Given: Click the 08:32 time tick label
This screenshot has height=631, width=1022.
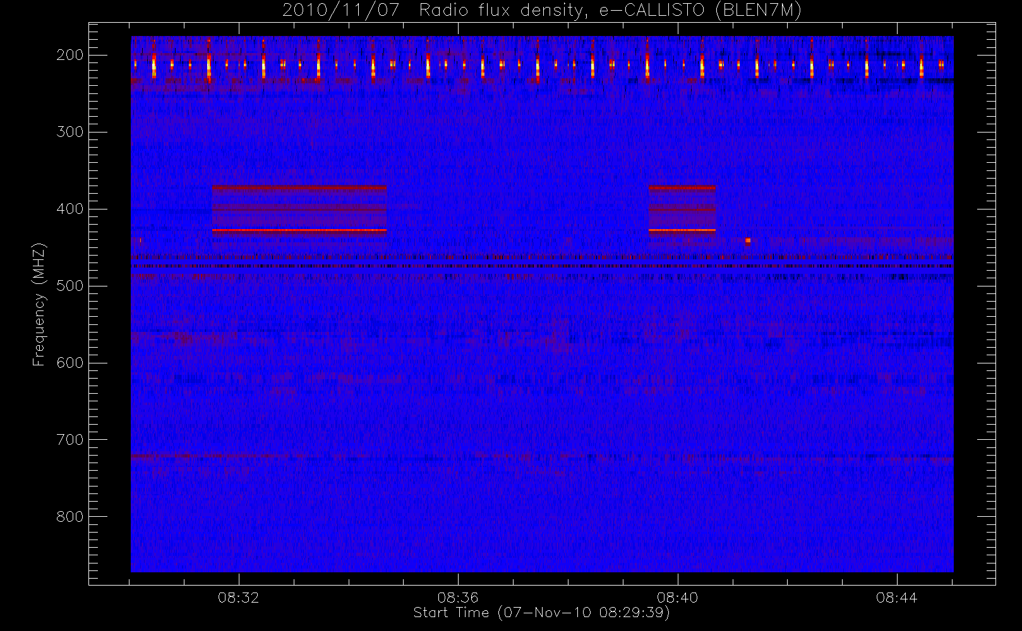Looking at the screenshot, I should (239, 598).
